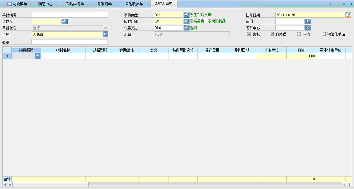The height and width of the screenshot is (189, 354).
Task: Enable the 初始化单据 checkbox
Action: click(x=323, y=34)
